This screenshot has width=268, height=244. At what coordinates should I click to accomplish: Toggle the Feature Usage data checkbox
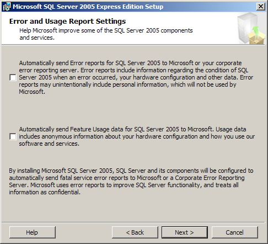click(13, 136)
